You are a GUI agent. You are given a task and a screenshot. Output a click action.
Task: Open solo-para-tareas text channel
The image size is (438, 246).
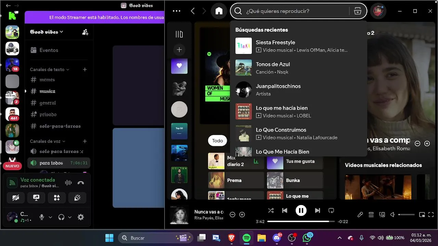pyautogui.click(x=58, y=126)
